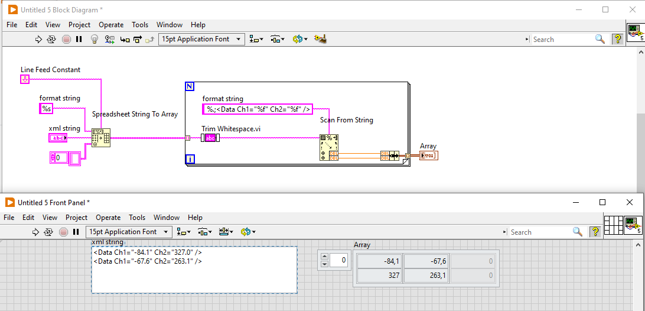Open Operate menu in Front Panel window

pos(108,218)
